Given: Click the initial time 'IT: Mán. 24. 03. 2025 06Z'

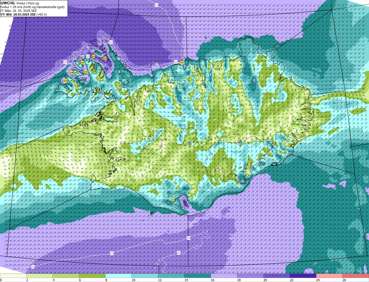Looking at the screenshot, I should point(19,10).
